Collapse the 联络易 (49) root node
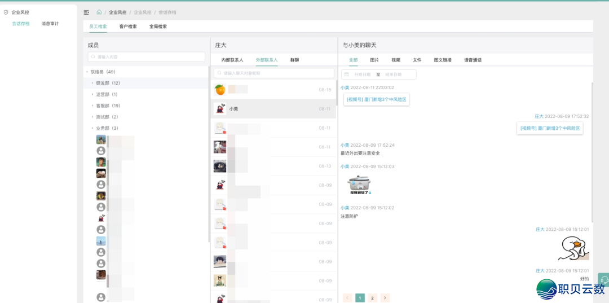Screen dimensions: 609x303 pyautogui.click(x=87, y=72)
